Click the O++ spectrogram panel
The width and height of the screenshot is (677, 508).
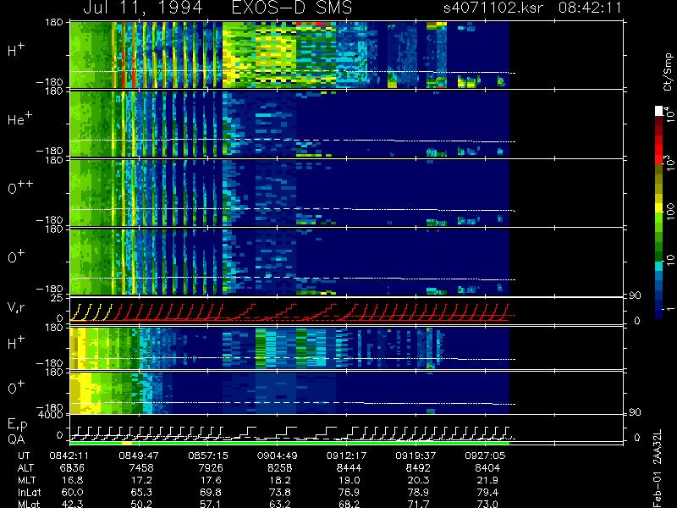point(289,193)
